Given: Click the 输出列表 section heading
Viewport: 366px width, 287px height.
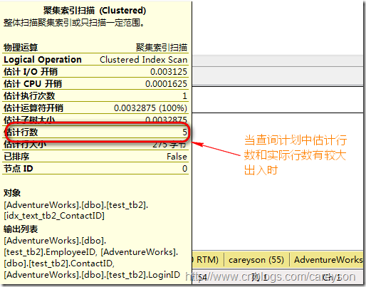Looking at the screenshot, I should [21, 229].
